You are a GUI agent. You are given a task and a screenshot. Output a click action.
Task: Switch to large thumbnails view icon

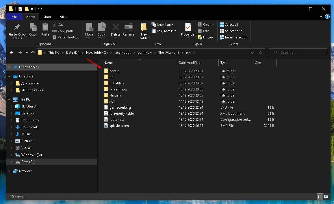pyautogui.click(x=326, y=196)
